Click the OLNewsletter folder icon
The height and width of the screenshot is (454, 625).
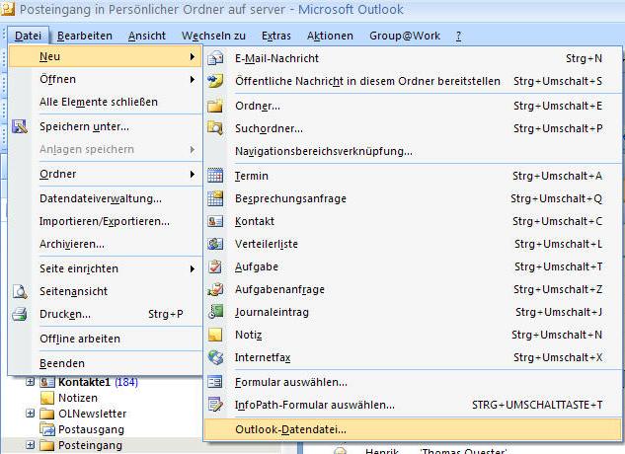(x=47, y=414)
